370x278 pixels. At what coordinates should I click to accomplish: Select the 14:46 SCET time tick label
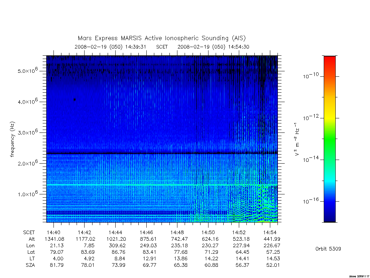146,232
